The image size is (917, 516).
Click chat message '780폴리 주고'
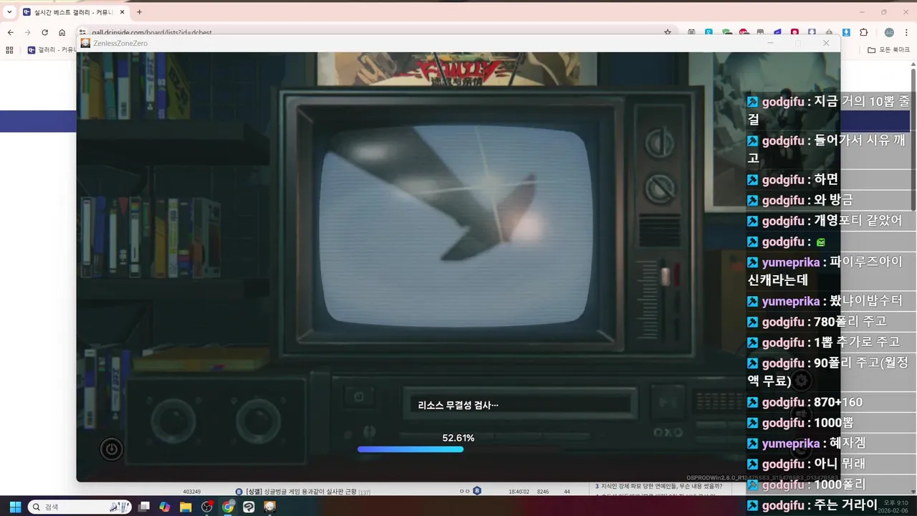850,322
